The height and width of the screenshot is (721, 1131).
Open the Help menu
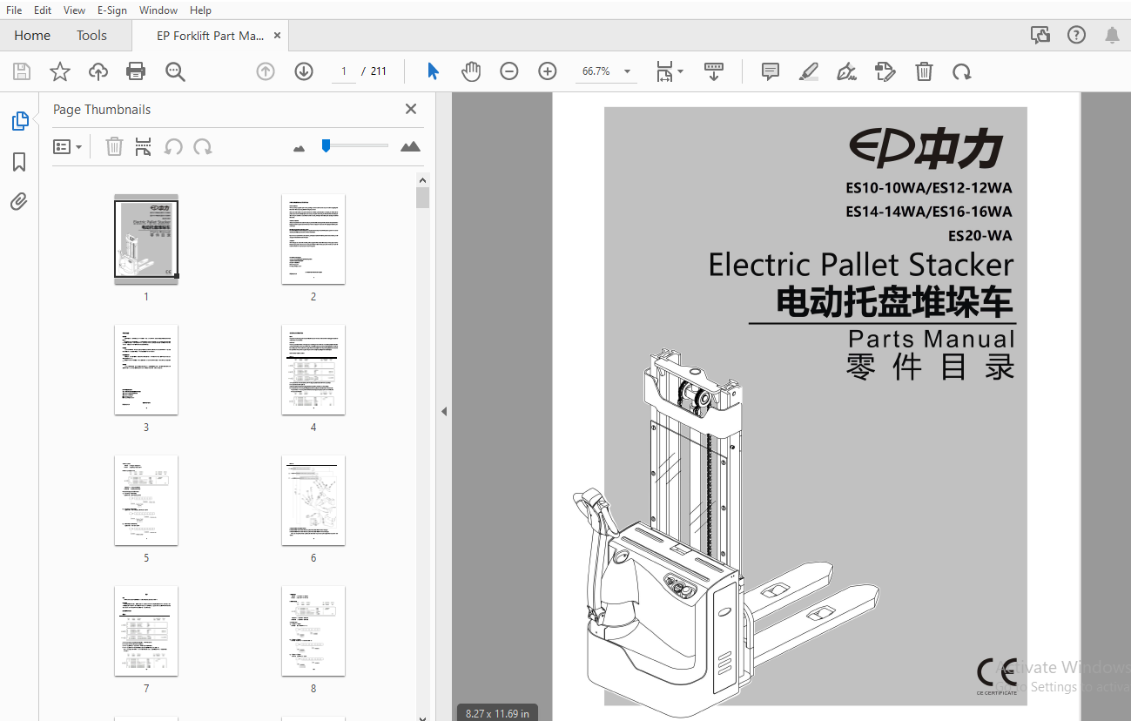[200, 10]
